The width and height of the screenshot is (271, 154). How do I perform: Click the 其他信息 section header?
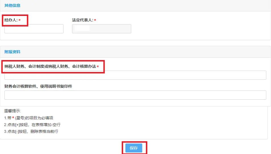[13, 5]
